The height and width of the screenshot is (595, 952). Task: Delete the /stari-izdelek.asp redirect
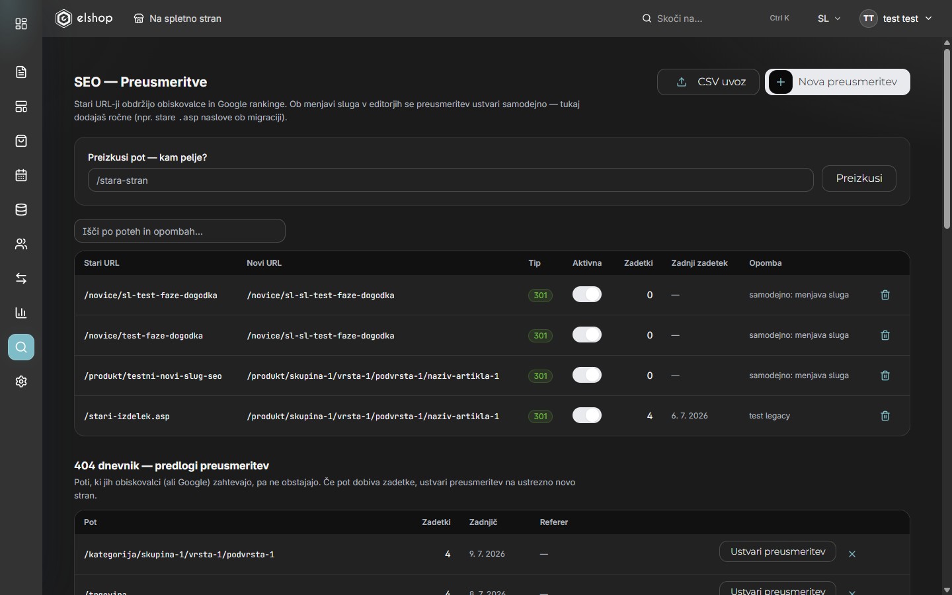(x=885, y=416)
